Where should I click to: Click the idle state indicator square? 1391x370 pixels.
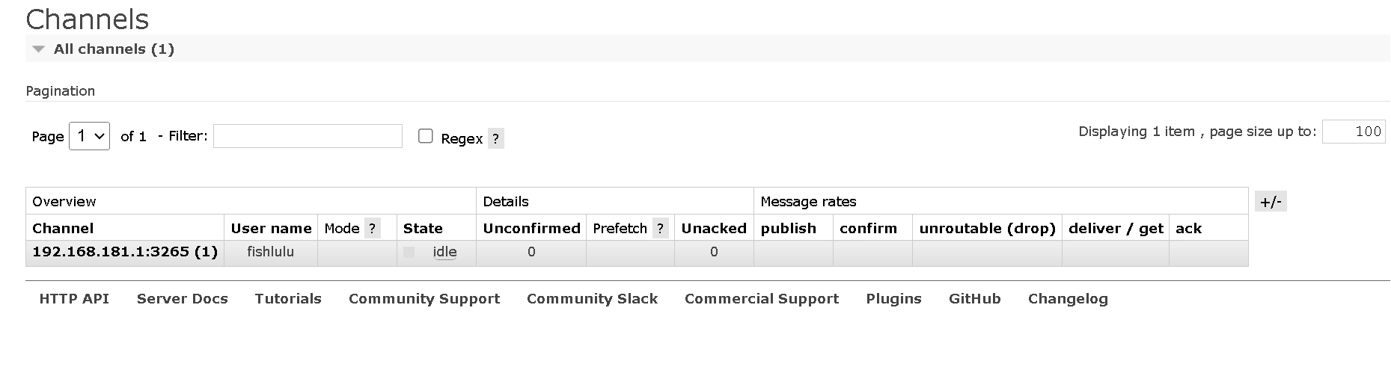409,253
